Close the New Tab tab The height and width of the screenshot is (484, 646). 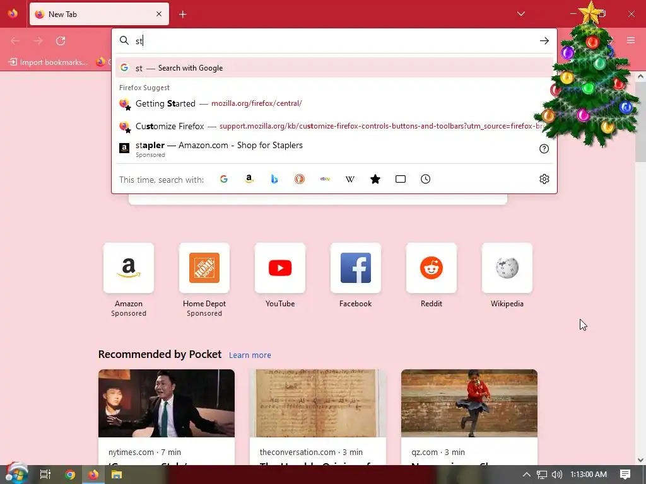coord(159,14)
